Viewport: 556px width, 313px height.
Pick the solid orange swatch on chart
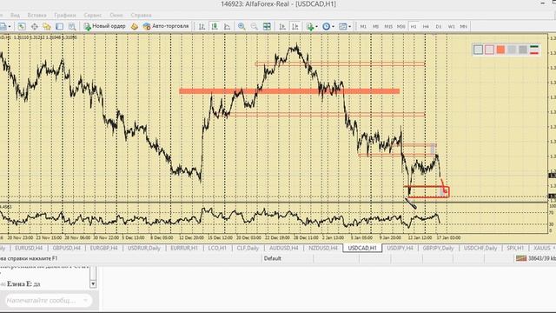(x=500, y=50)
